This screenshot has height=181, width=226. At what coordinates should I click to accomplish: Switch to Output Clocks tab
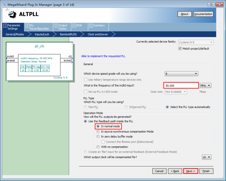click(62, 27)
